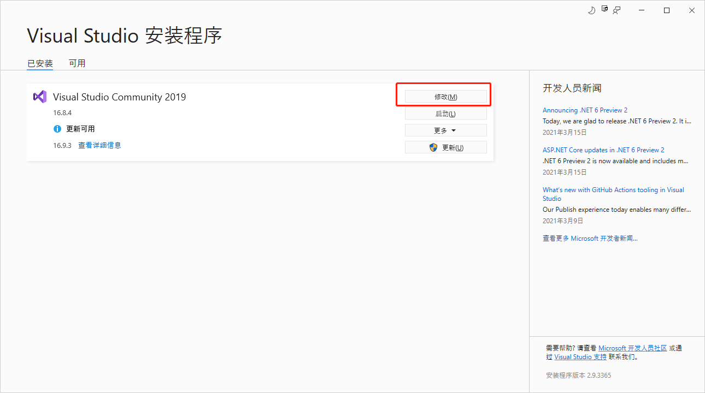
Task: Click the dark theme moon icon in the title bar
Action: tap(592, 10)
